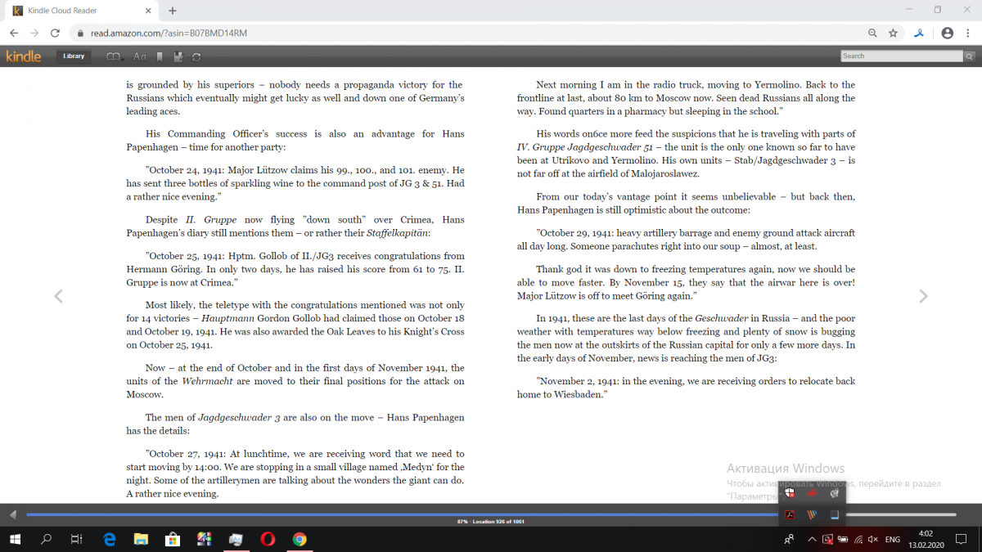Reload the browser page
982x552 pixels.
55,34
